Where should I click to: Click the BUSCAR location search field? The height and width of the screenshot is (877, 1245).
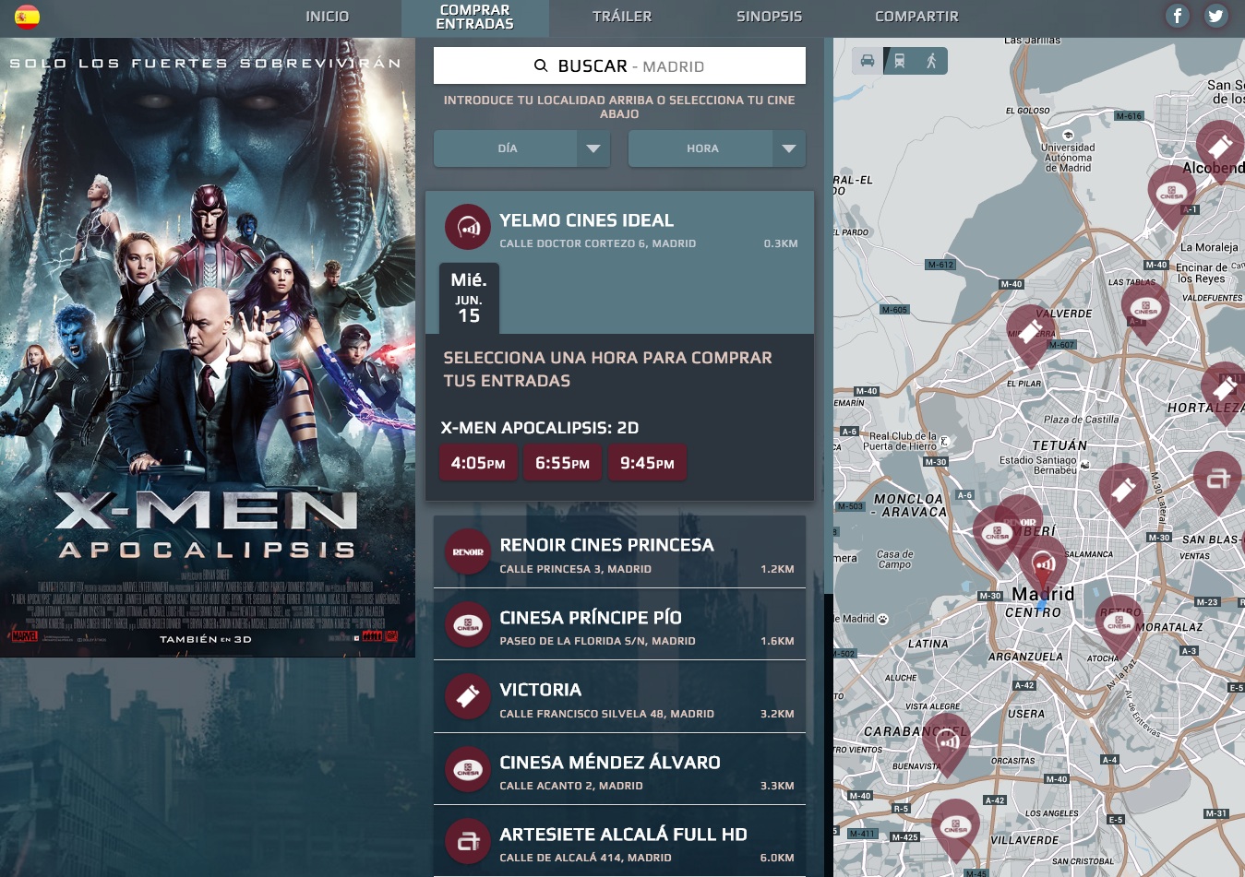click(619, 66)
